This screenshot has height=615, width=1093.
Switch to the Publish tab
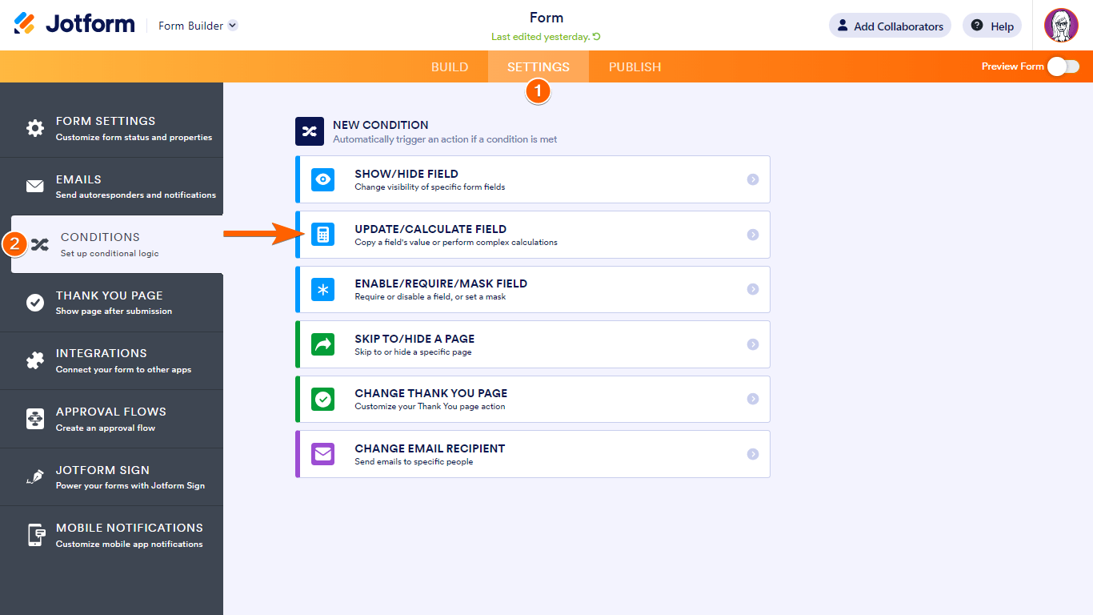(x=635, y=66)
